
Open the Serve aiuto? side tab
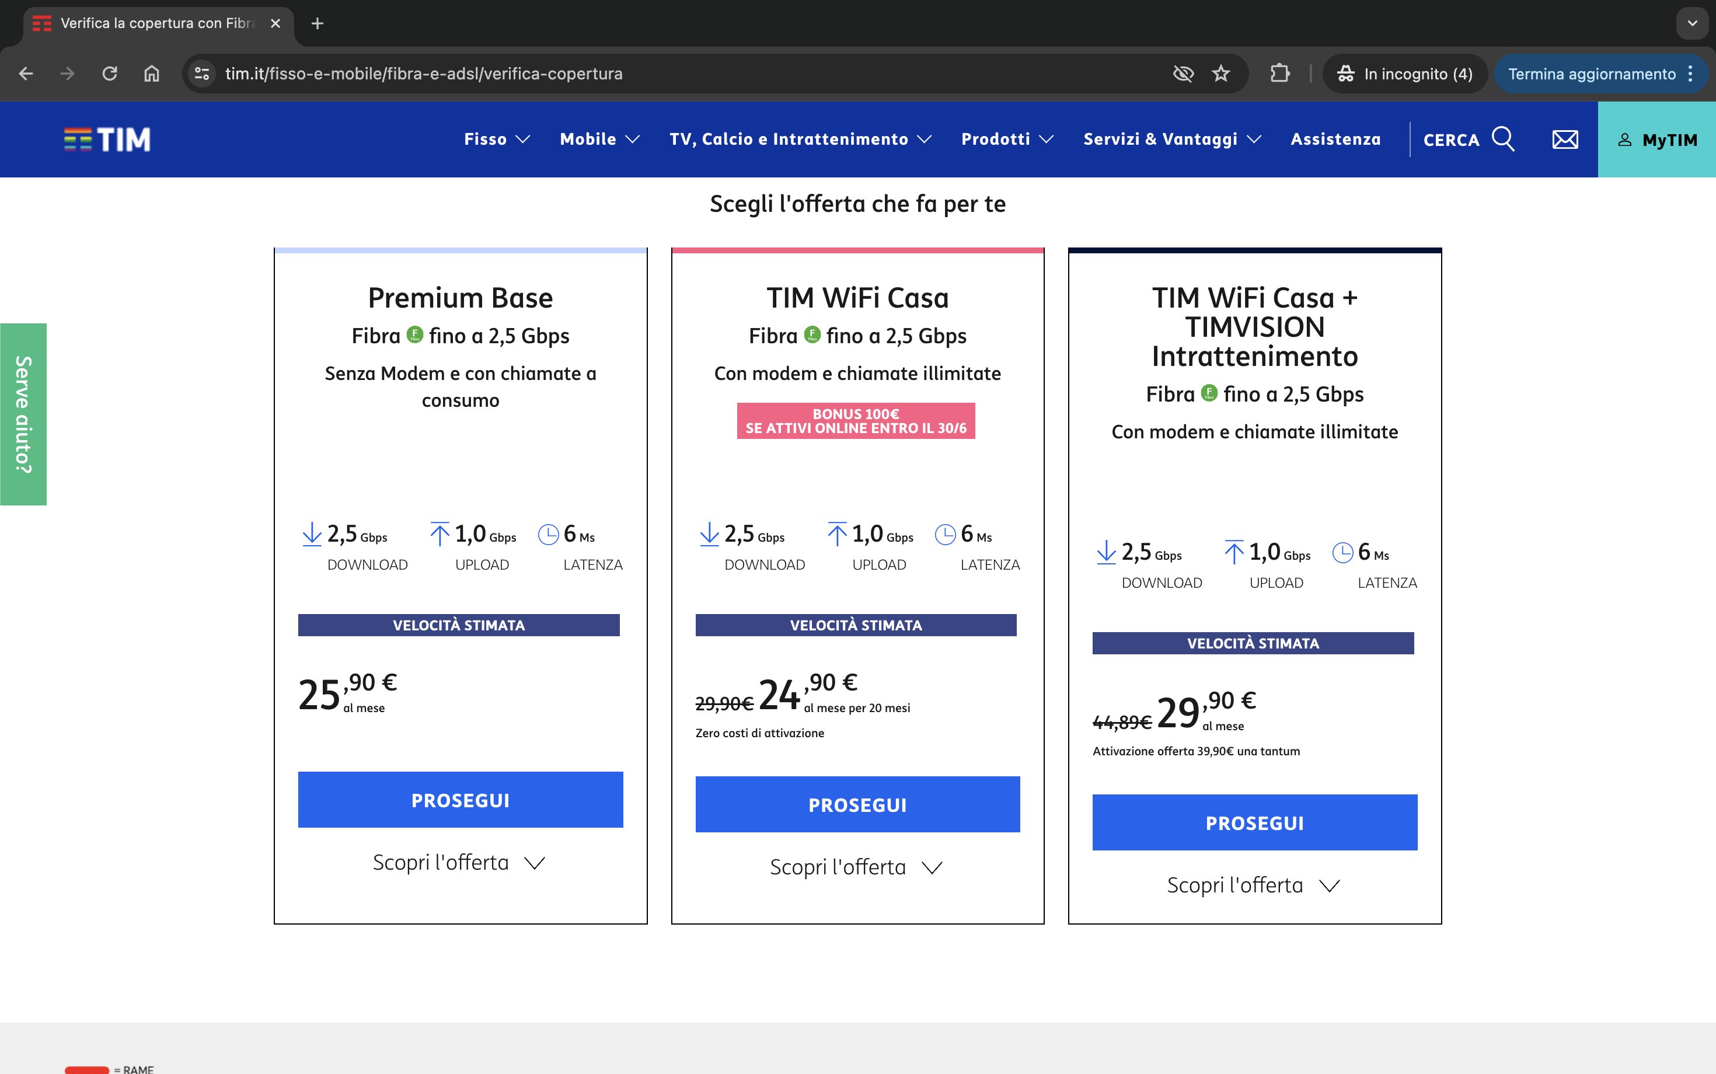point(23,414)
